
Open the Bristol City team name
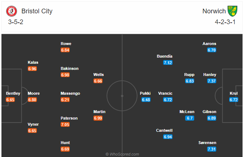37,11
